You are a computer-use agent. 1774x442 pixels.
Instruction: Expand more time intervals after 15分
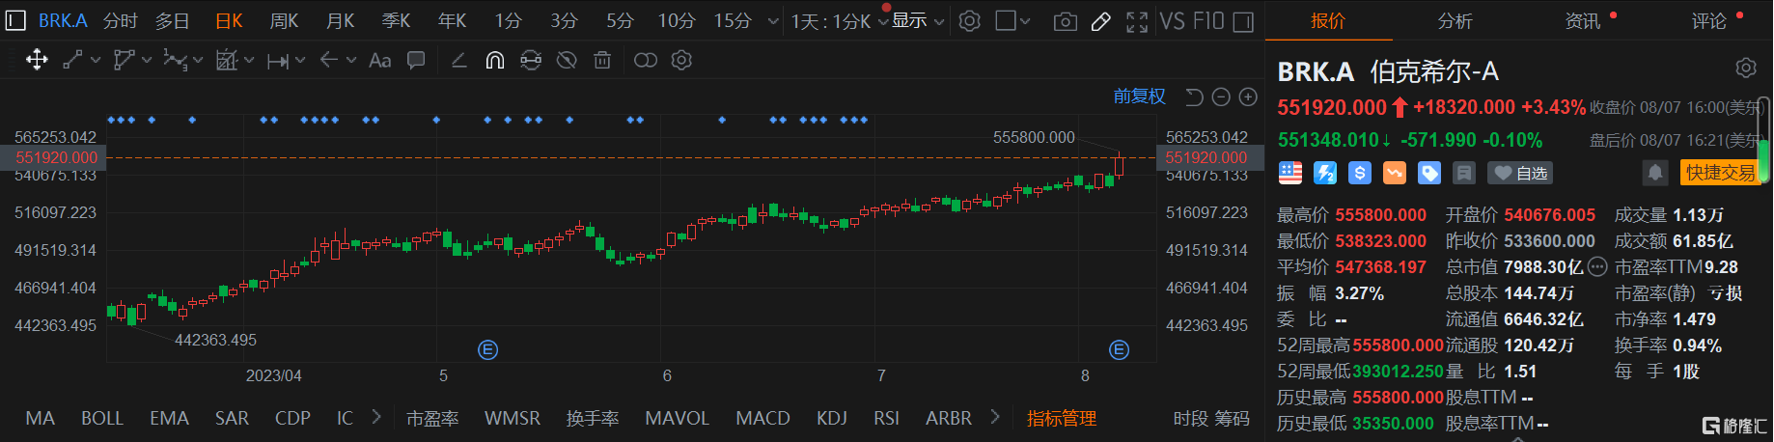click(772, 21)
